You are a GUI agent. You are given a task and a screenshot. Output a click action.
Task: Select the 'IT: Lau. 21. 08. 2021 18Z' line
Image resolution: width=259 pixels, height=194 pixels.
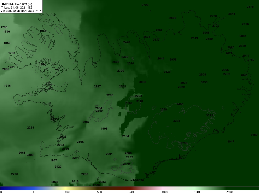click(x=16, y=8)
